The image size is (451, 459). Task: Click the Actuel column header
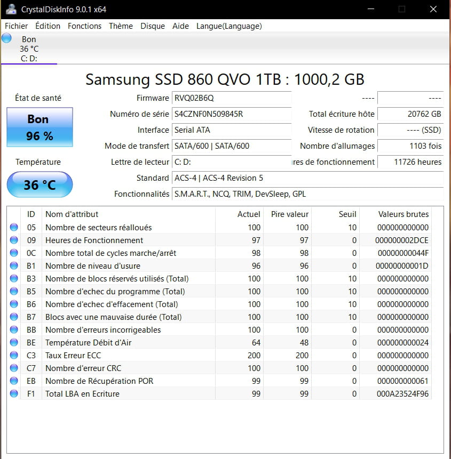(240, 214)
